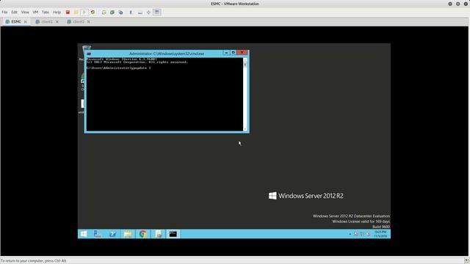Click the toolbar icon after snapshot manager
The height and width of the screenshot is (264, 470).
pos(131,12)
